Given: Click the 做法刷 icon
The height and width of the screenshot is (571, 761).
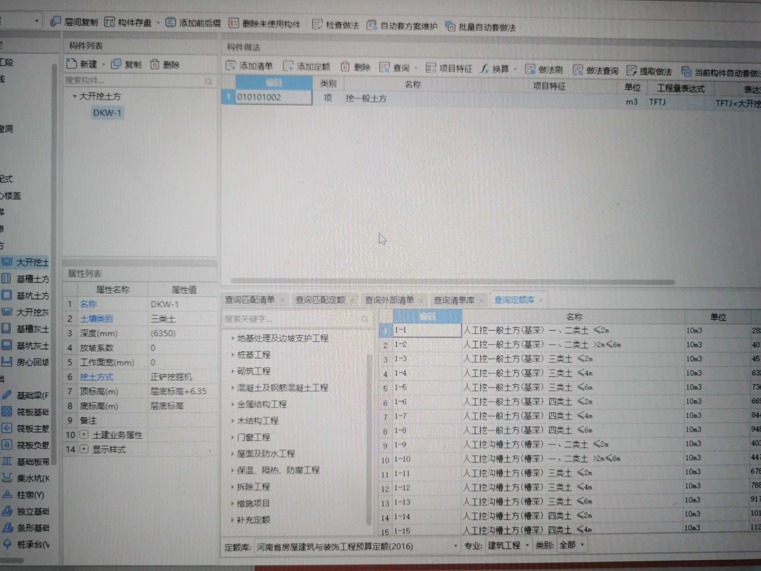Looking at the screenshot, I should pyautogui.click(x=530, y=69).
